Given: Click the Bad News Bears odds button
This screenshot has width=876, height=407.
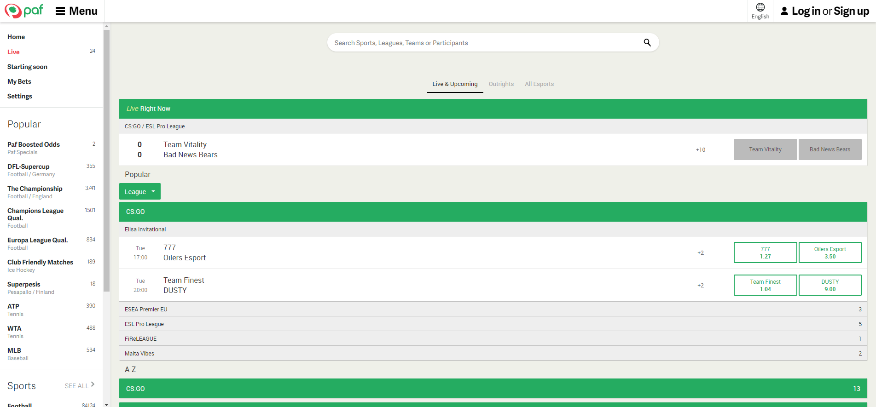Looking at the screenshot, I should [x=830, y=149].
